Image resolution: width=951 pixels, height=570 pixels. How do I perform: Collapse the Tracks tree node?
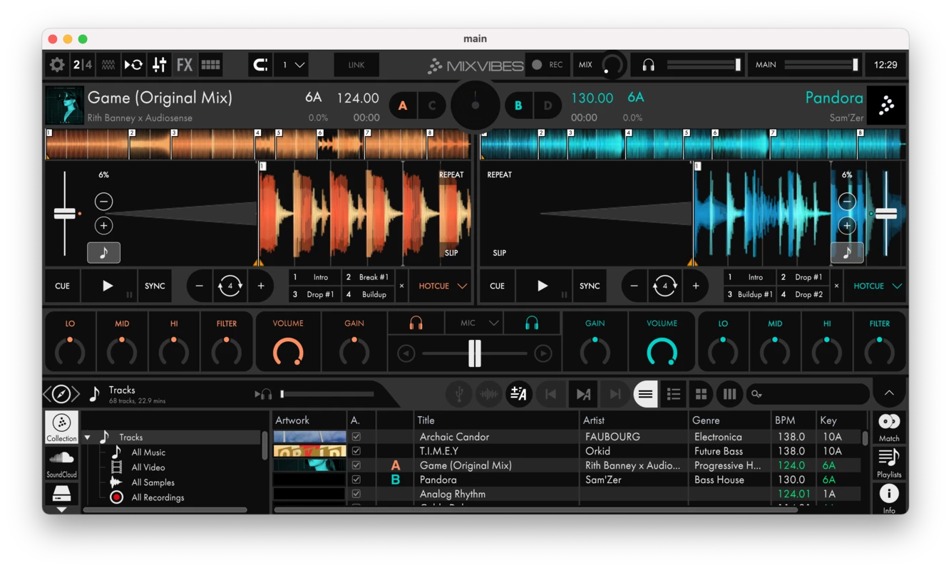[88, 437]
